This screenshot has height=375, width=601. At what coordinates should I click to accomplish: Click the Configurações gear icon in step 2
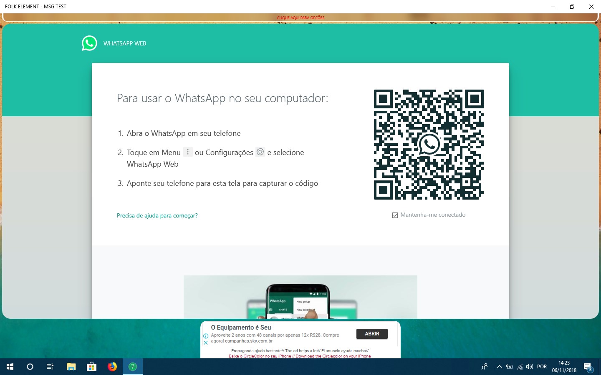[260, 152]
